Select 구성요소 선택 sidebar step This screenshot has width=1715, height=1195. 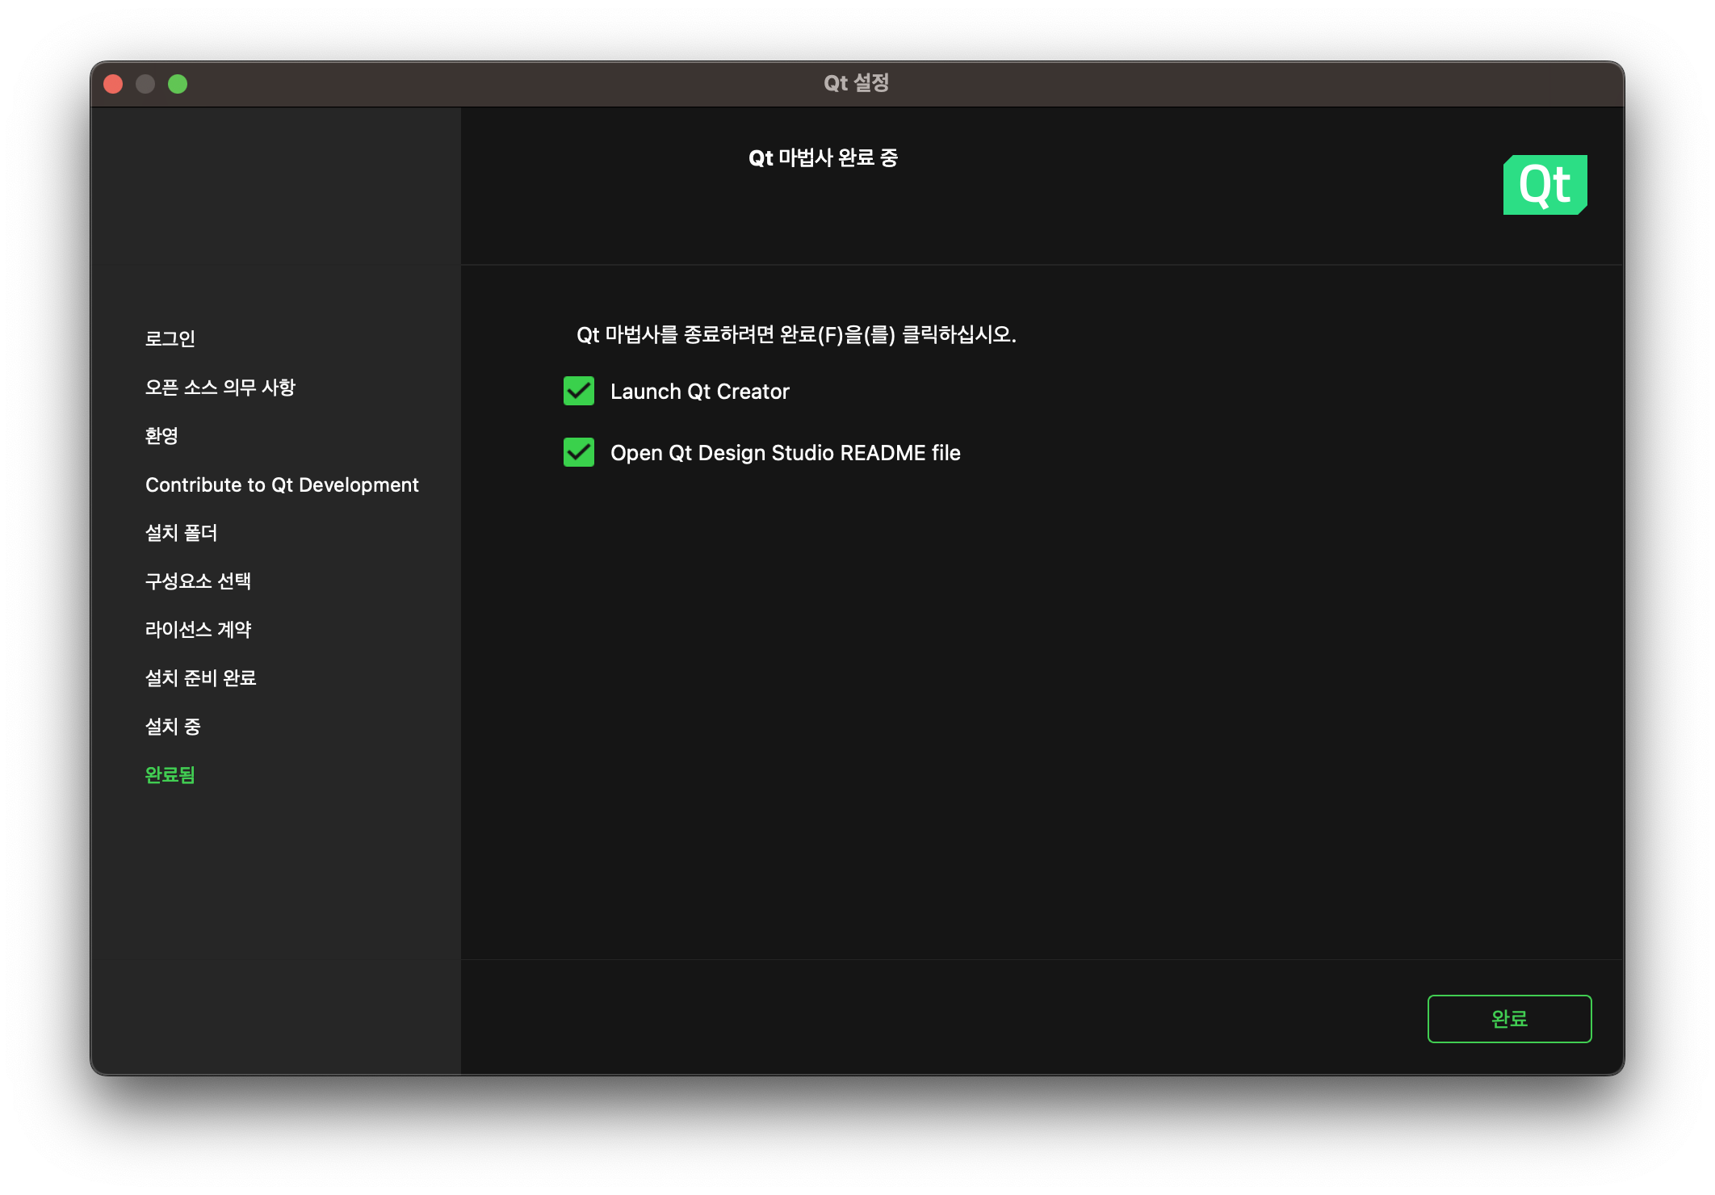point(198,581)
